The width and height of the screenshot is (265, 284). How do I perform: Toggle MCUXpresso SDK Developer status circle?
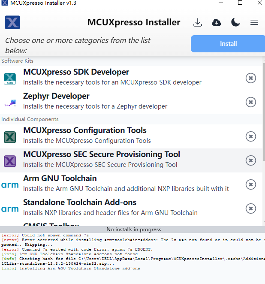pos(251,78)
